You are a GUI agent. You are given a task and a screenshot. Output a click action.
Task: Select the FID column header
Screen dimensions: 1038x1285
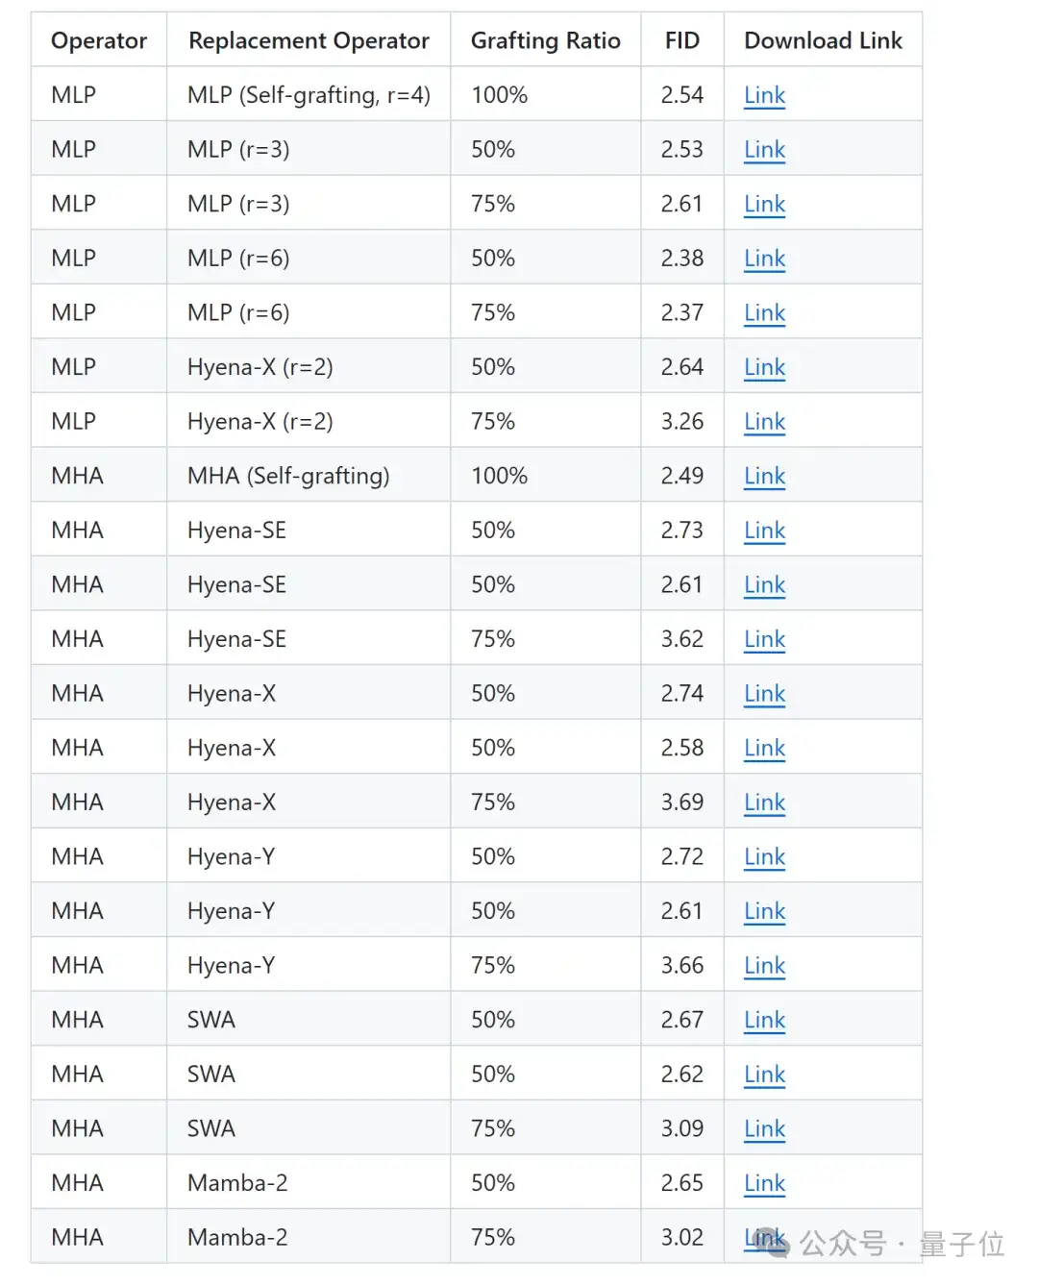point(681,40)
